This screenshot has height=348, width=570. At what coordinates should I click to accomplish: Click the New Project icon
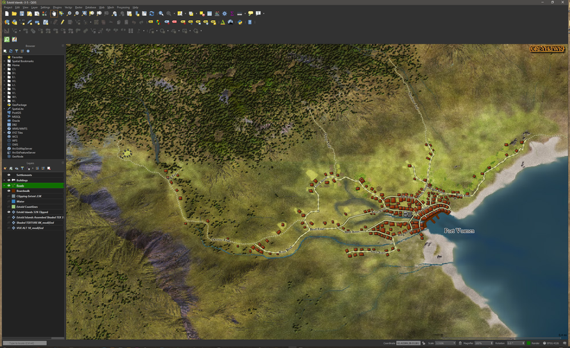tap(6, 13)
